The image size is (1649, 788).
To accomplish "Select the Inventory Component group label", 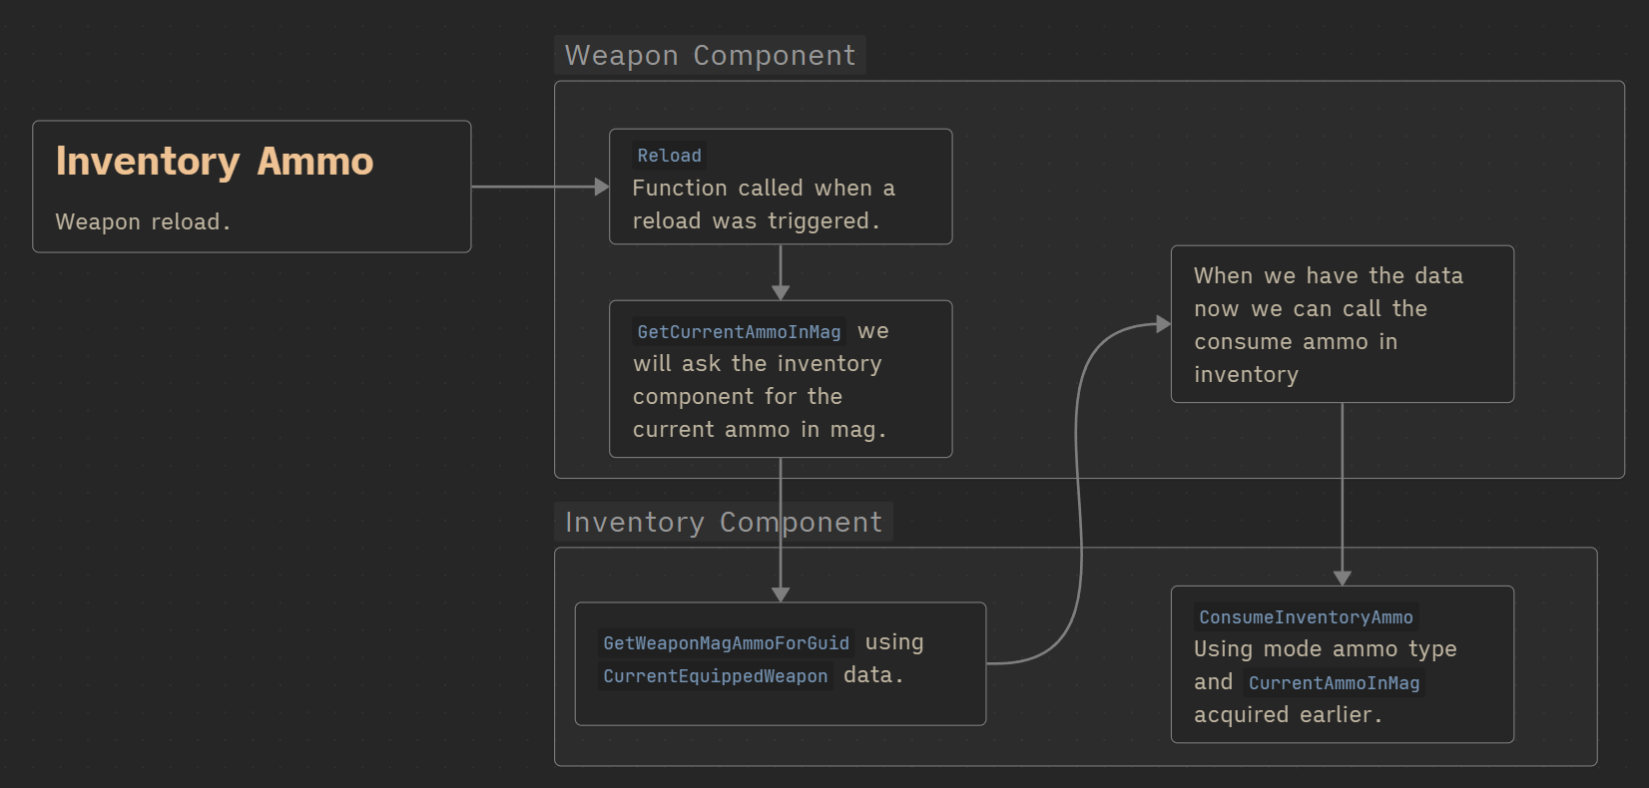I will tap(723, 522).
